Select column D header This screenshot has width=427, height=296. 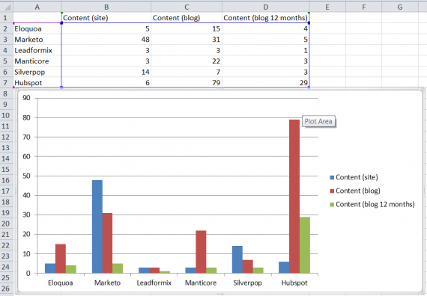(x=265, y=7)
